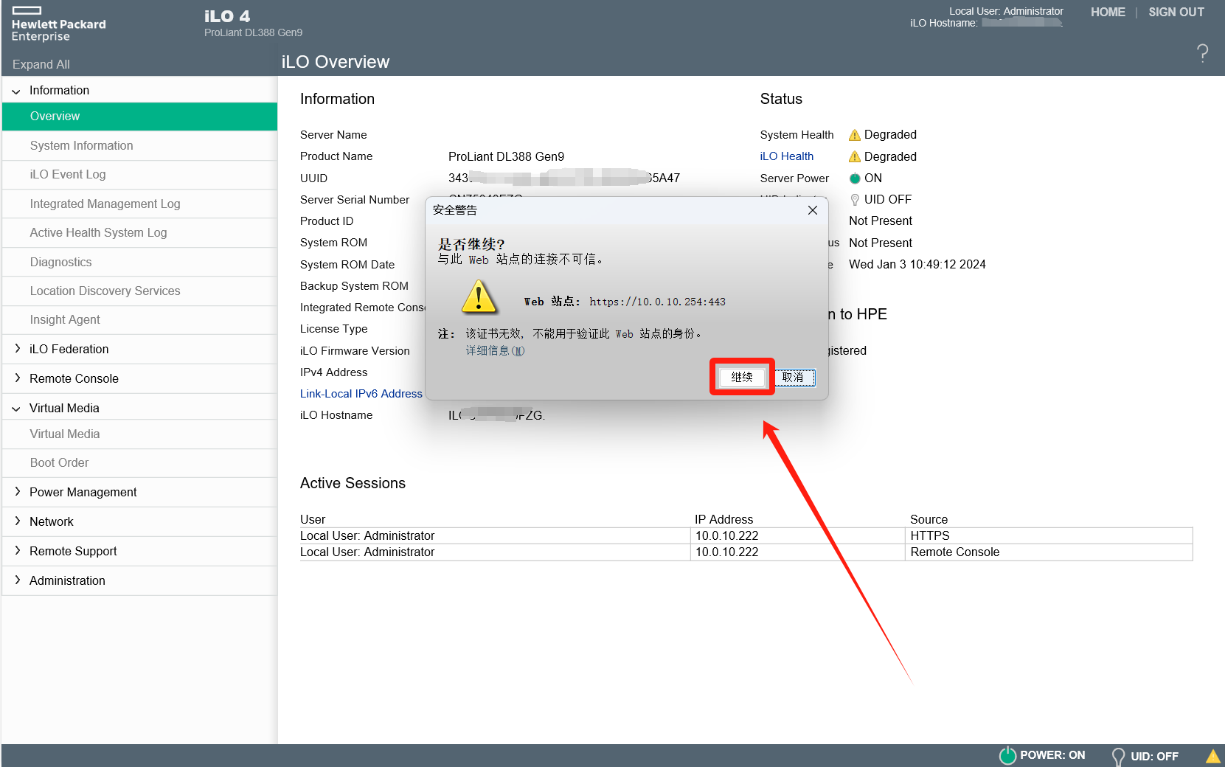
Task: Click the System Health degraded warning icon
Action: [x=855, y=135]
